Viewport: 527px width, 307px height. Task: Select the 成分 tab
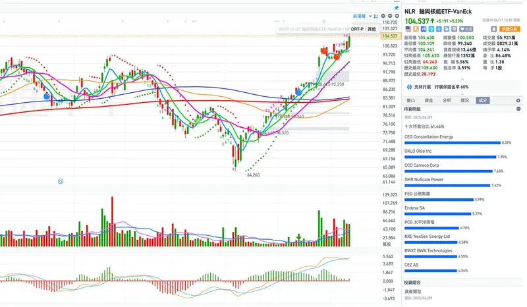pos(483,100)
